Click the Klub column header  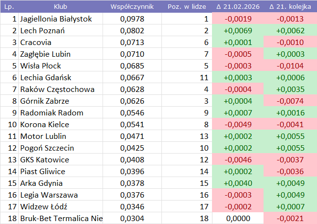[61, 7]
